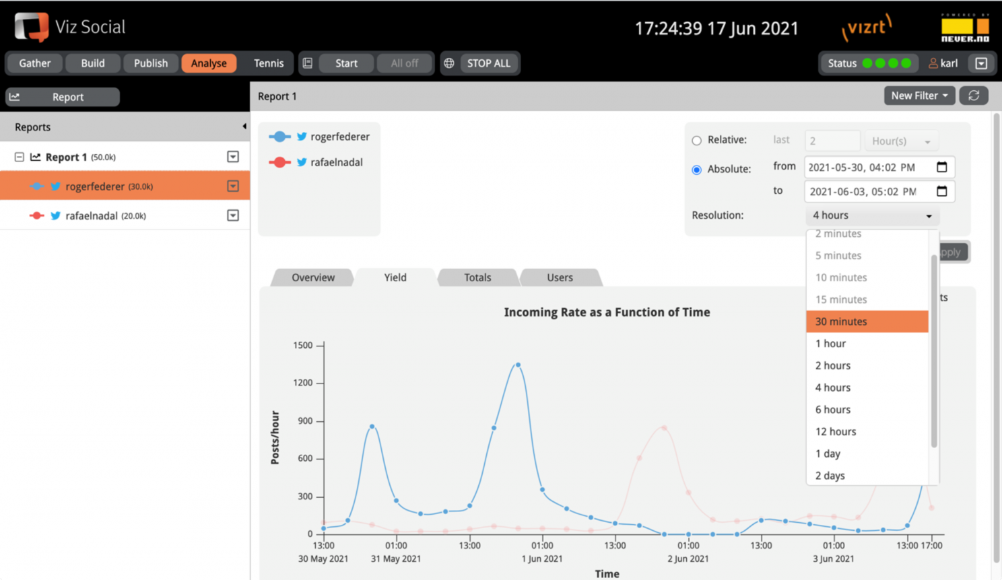Choose 2 days resolution option
This screenshot has width=1002, height=580.
click(x=867, y=475)
